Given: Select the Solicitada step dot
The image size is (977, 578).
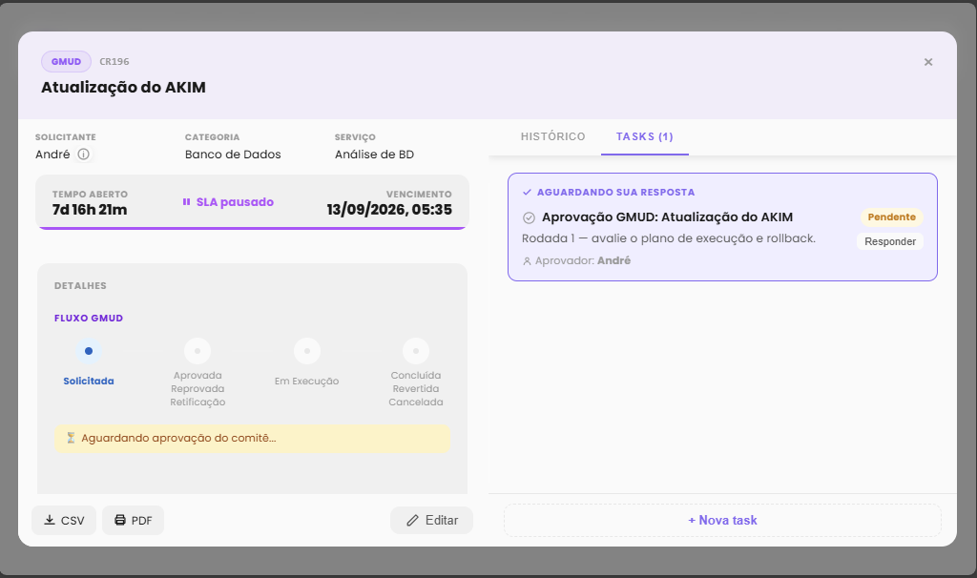Looking at the screenshot, I should 89,351.
